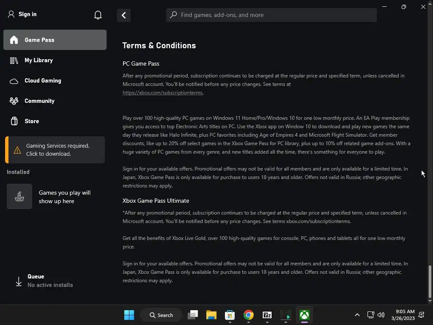
Task: Click the Queue download arrow icon
Action: tap(19, 281)
